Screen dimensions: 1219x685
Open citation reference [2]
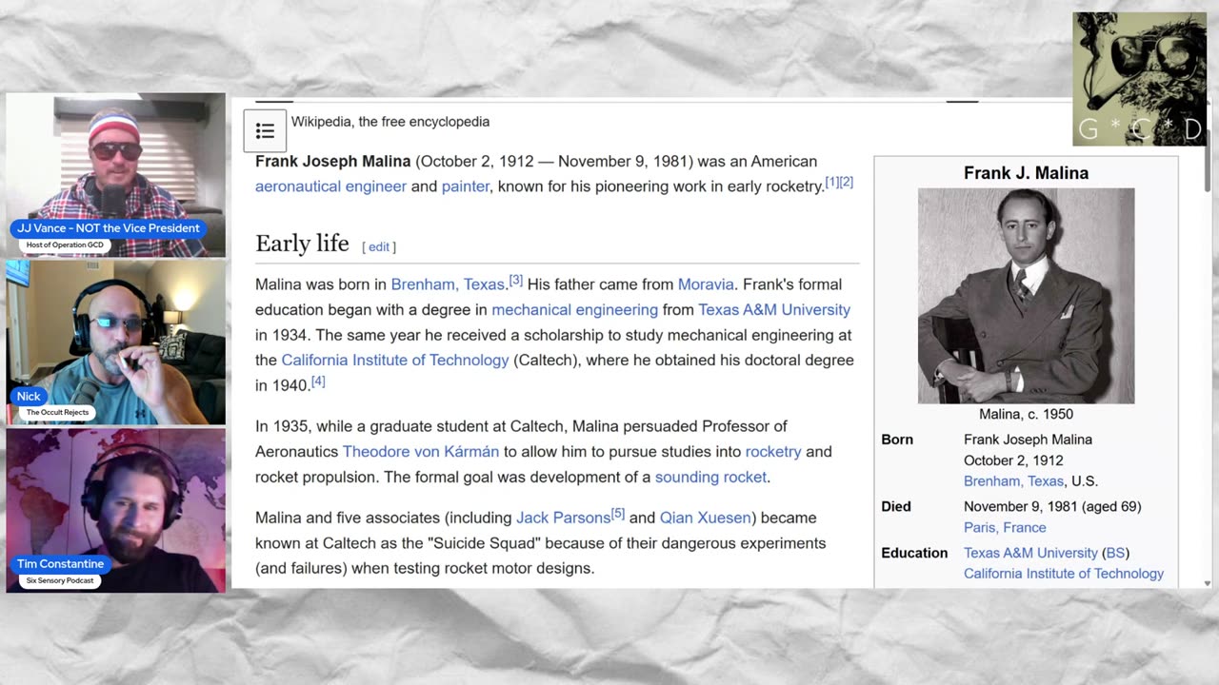click(x=846, y=182)
